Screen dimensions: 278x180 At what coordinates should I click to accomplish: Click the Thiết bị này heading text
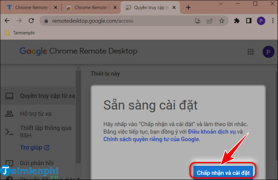(105, 74)
